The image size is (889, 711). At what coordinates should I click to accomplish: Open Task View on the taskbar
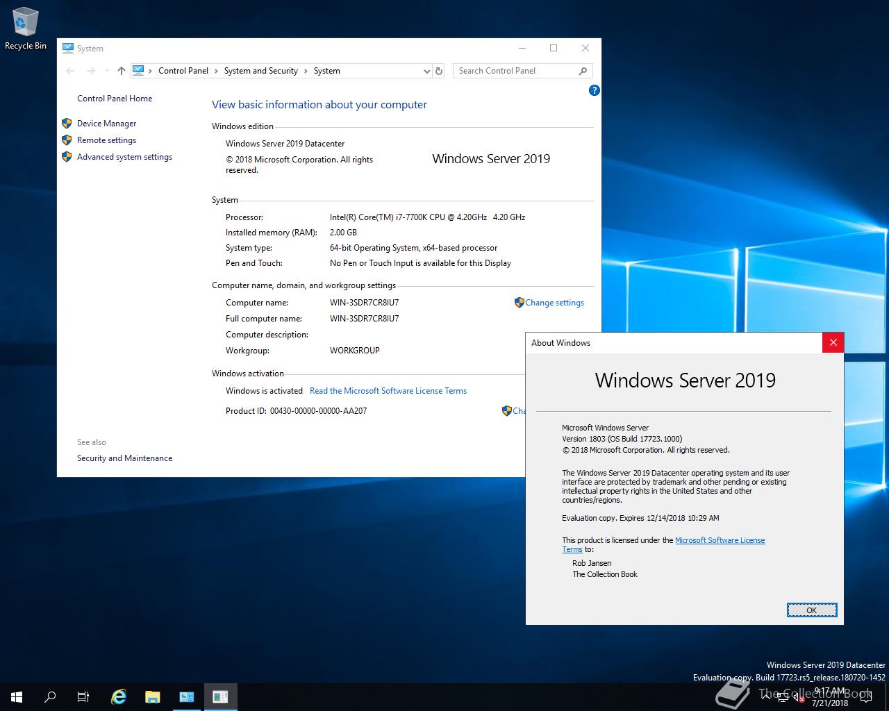coord(83,696)
